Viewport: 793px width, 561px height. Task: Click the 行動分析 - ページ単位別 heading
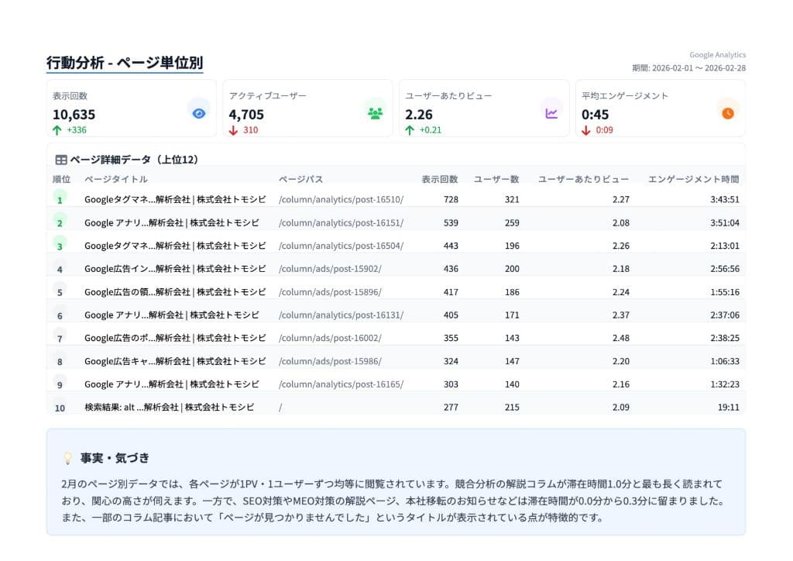pyautogui.click(x=125, y=63)
